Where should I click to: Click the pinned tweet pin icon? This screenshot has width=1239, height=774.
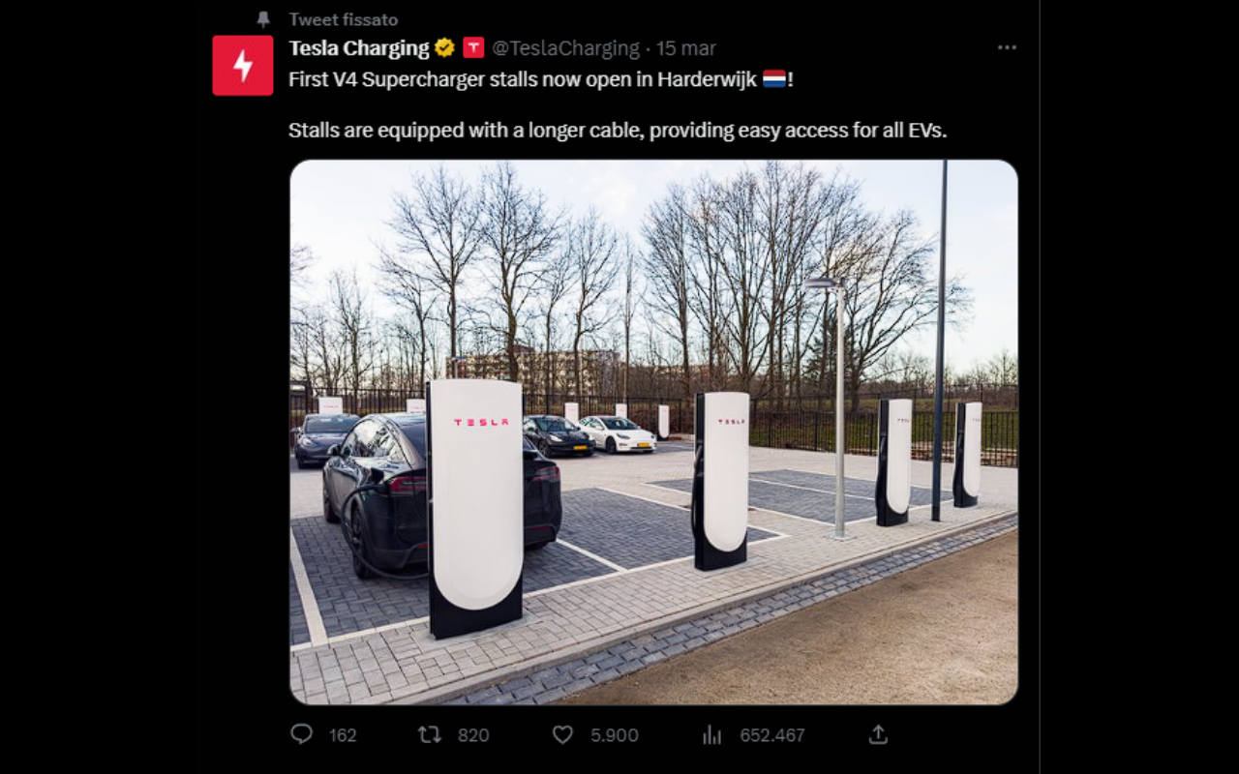263,19
